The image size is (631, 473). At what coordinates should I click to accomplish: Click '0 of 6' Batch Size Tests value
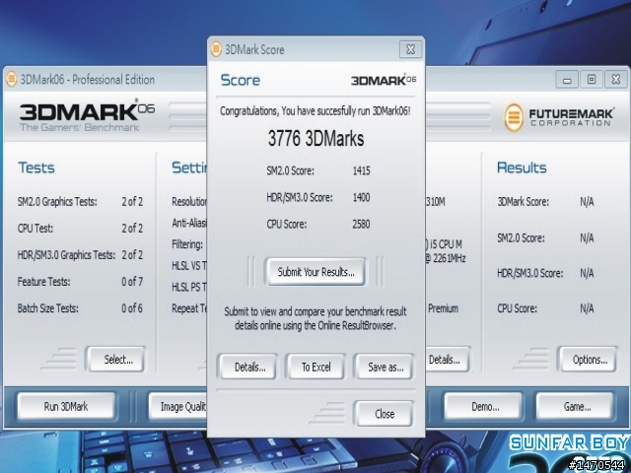[132, 308]
